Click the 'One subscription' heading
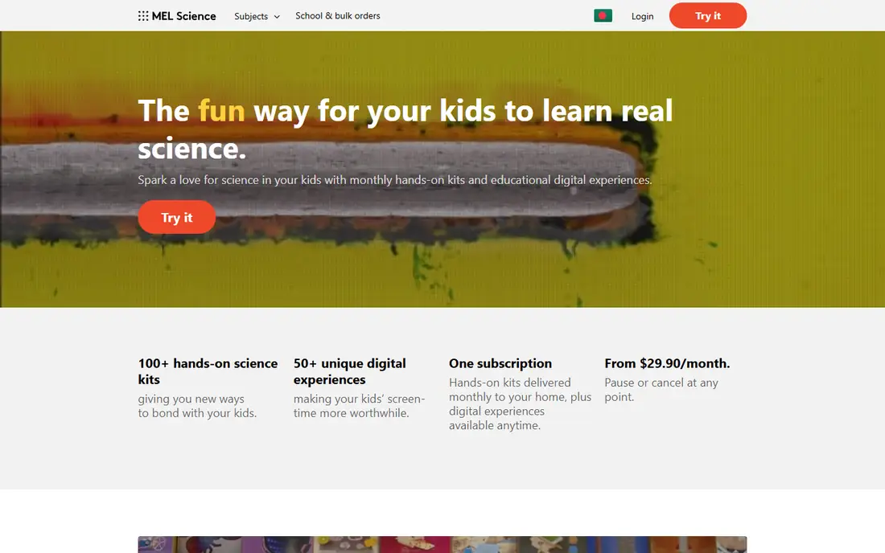This screenshot has width=885, height=553. 500,363
